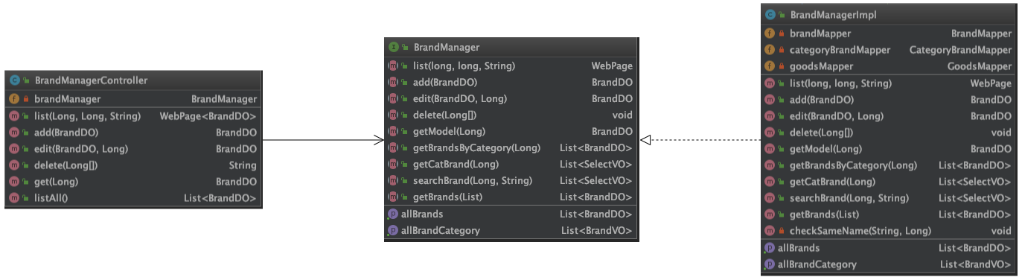The width and height of the screenshot is (1022, 280).
Task: Click allBrands property icon in BrandManagerImpl
Action: [770, 248]
